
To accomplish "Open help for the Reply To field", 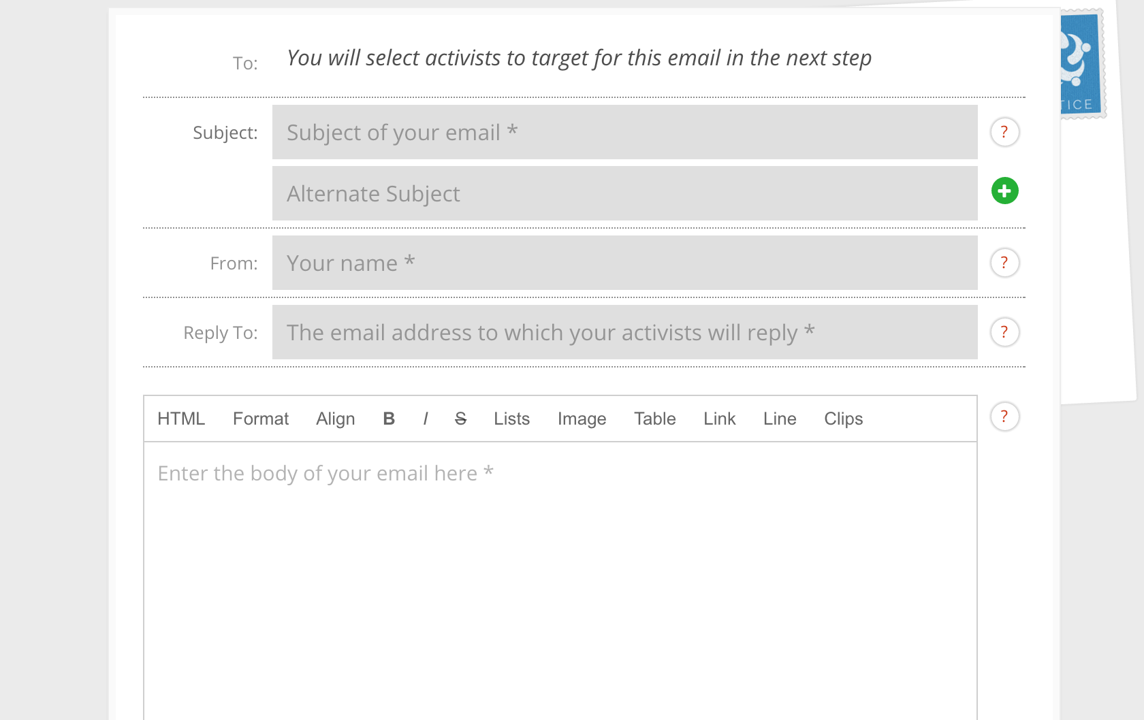I will point(1004,332).
